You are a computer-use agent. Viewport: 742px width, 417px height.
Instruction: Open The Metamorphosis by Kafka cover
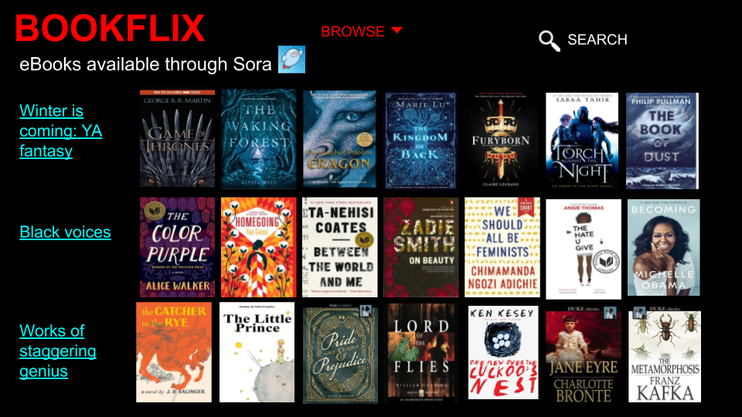pyautogui.click(x=665, y=354)
